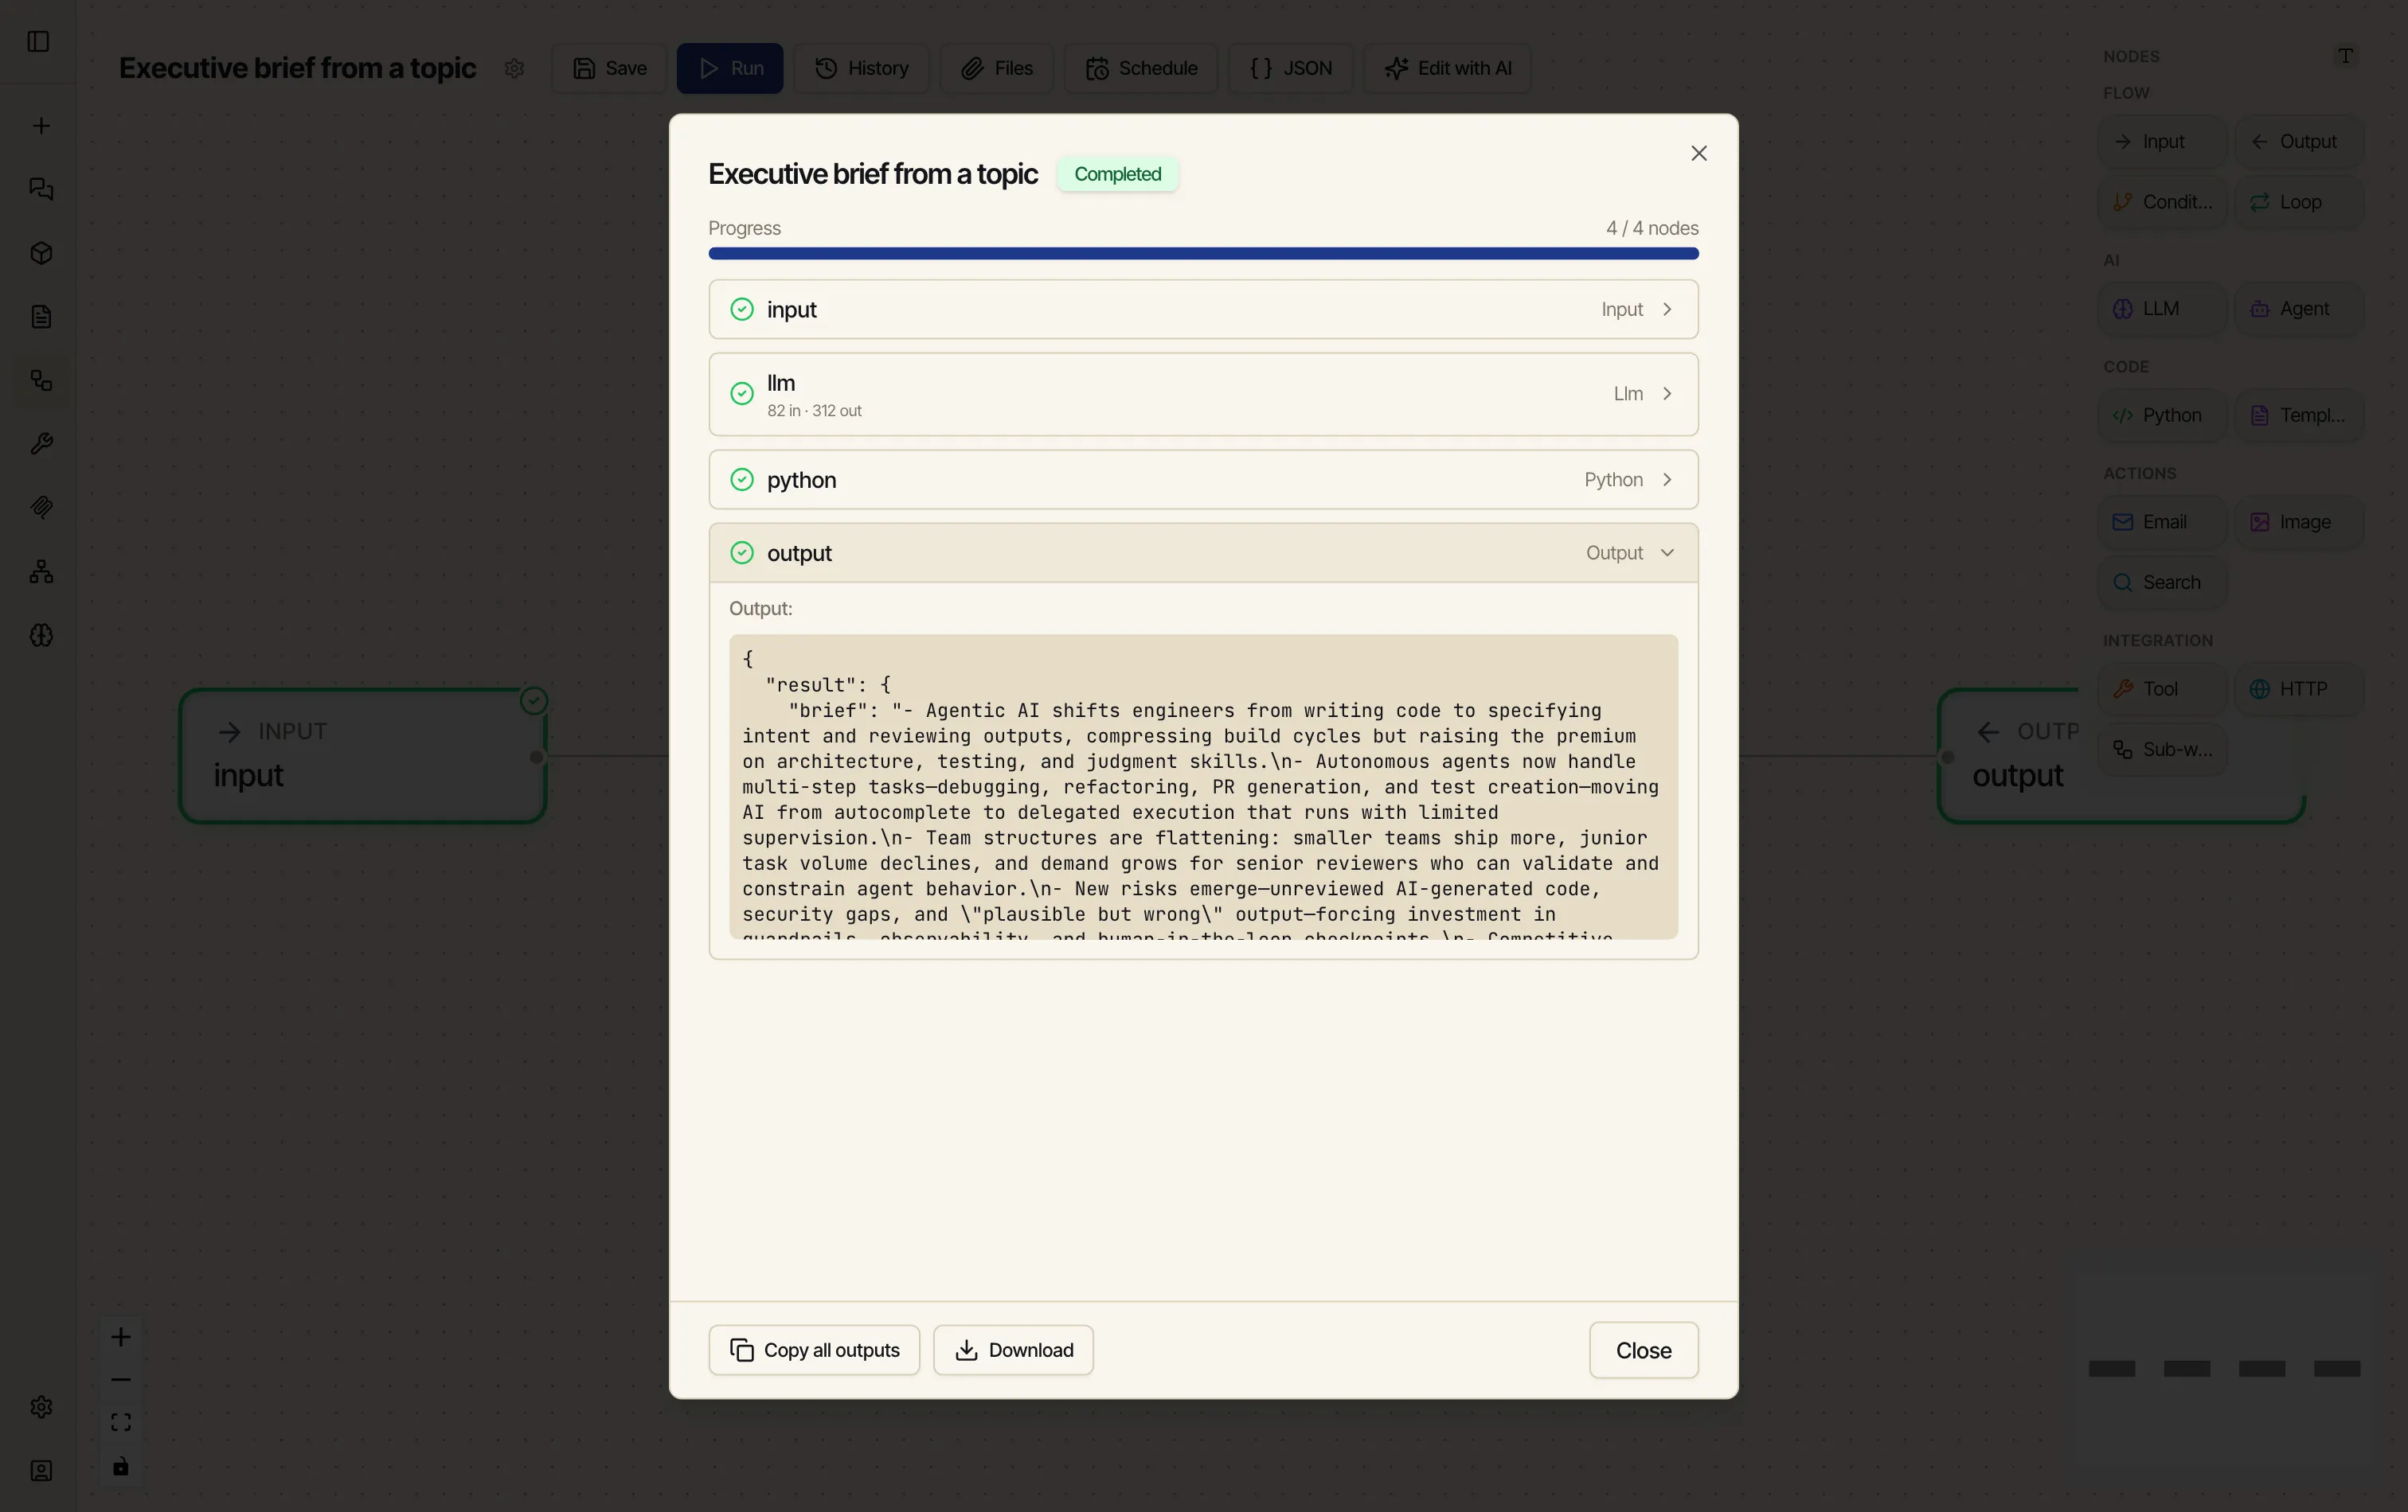Run the workflow
Viewport: 2408px width, 1512px height.
[x=730, y=68]
